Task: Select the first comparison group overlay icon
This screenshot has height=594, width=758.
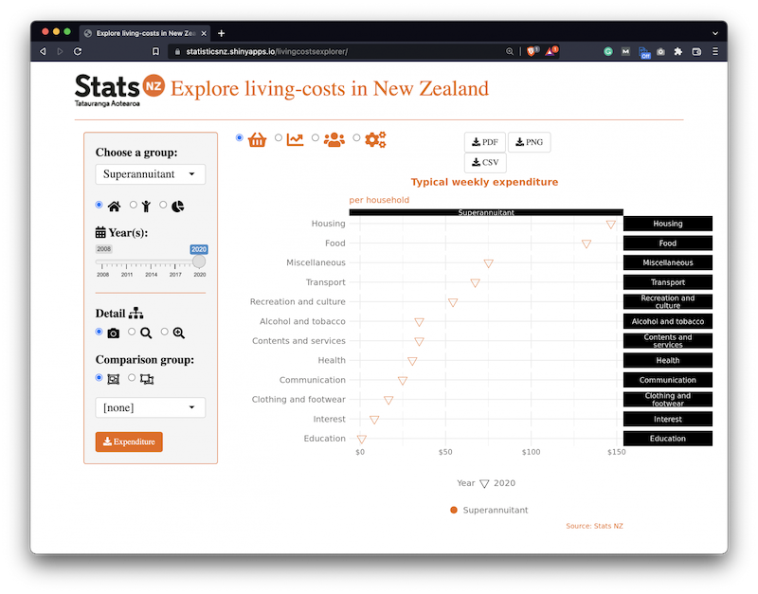Action: (x=113, y=379)
